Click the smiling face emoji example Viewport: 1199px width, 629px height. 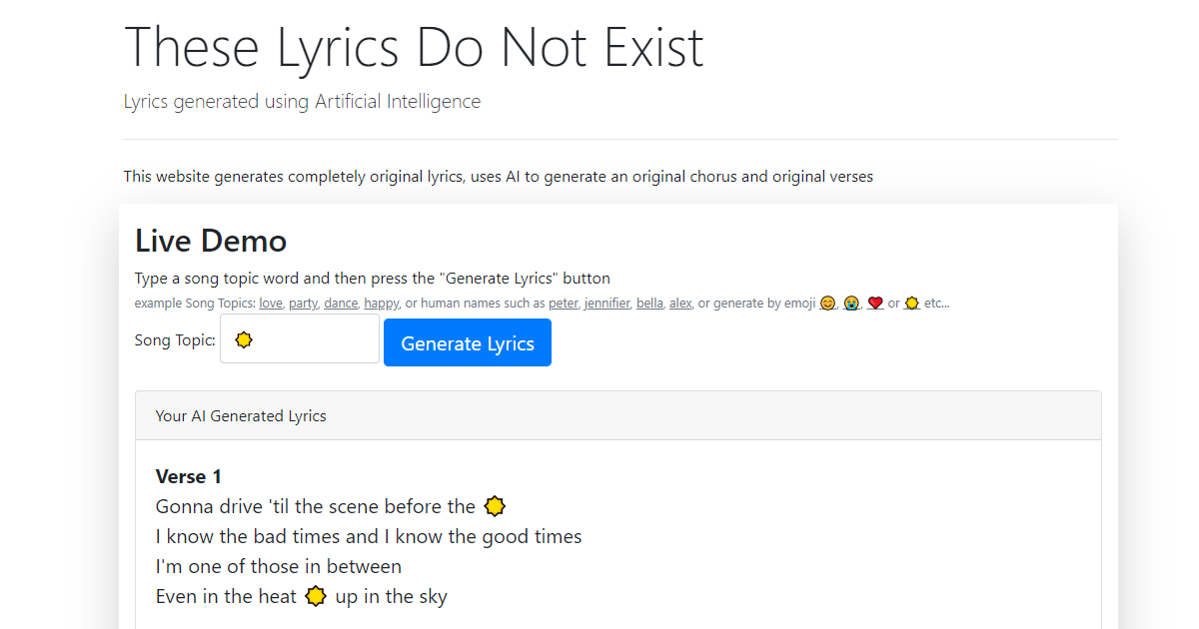[828, 303]
